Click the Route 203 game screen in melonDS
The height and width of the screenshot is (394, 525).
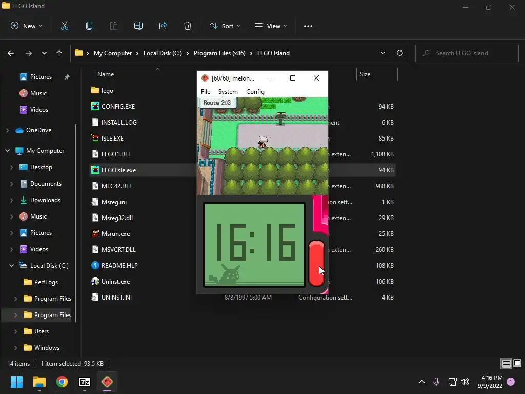point(262,146)
